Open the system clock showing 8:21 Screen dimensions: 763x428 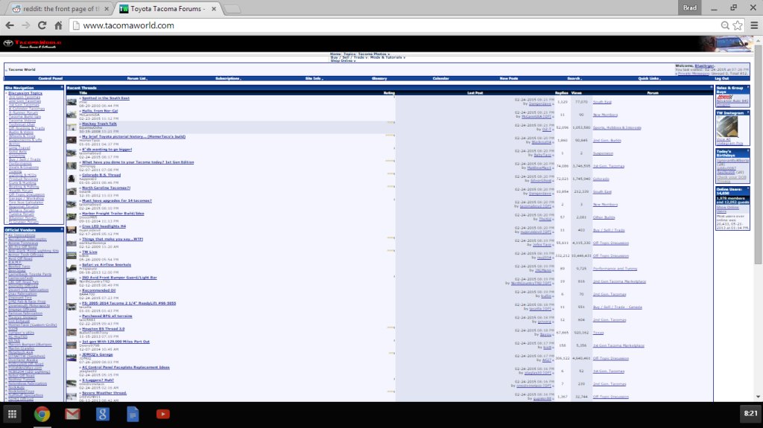(x=750, y=413)
